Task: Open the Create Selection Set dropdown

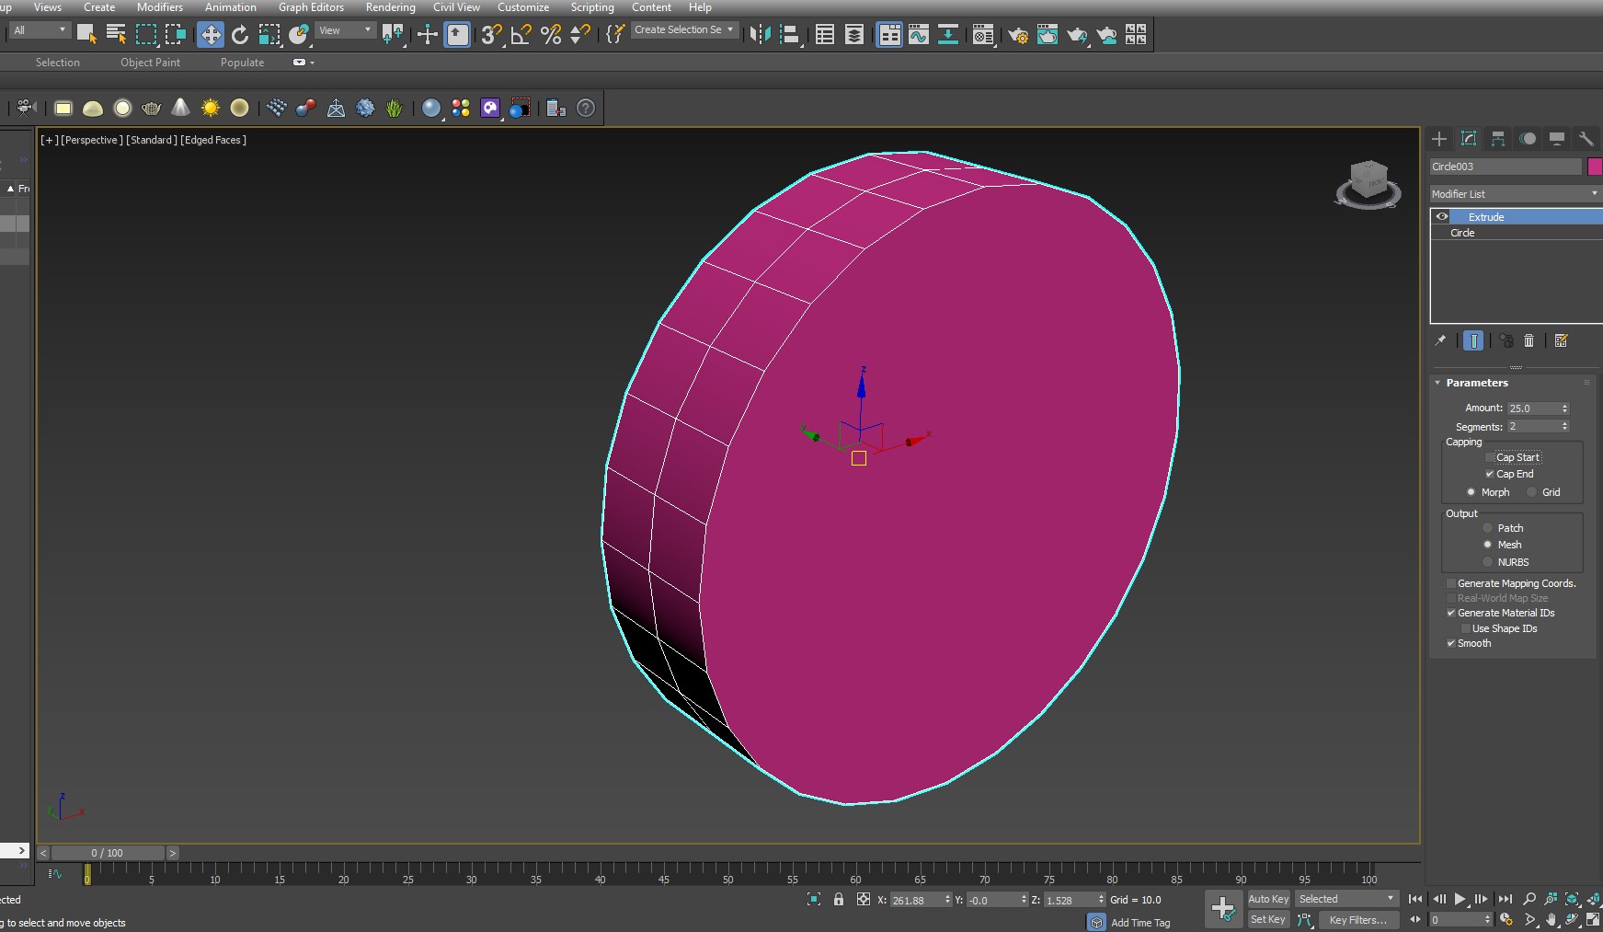Action: click(x=683, y=30)
